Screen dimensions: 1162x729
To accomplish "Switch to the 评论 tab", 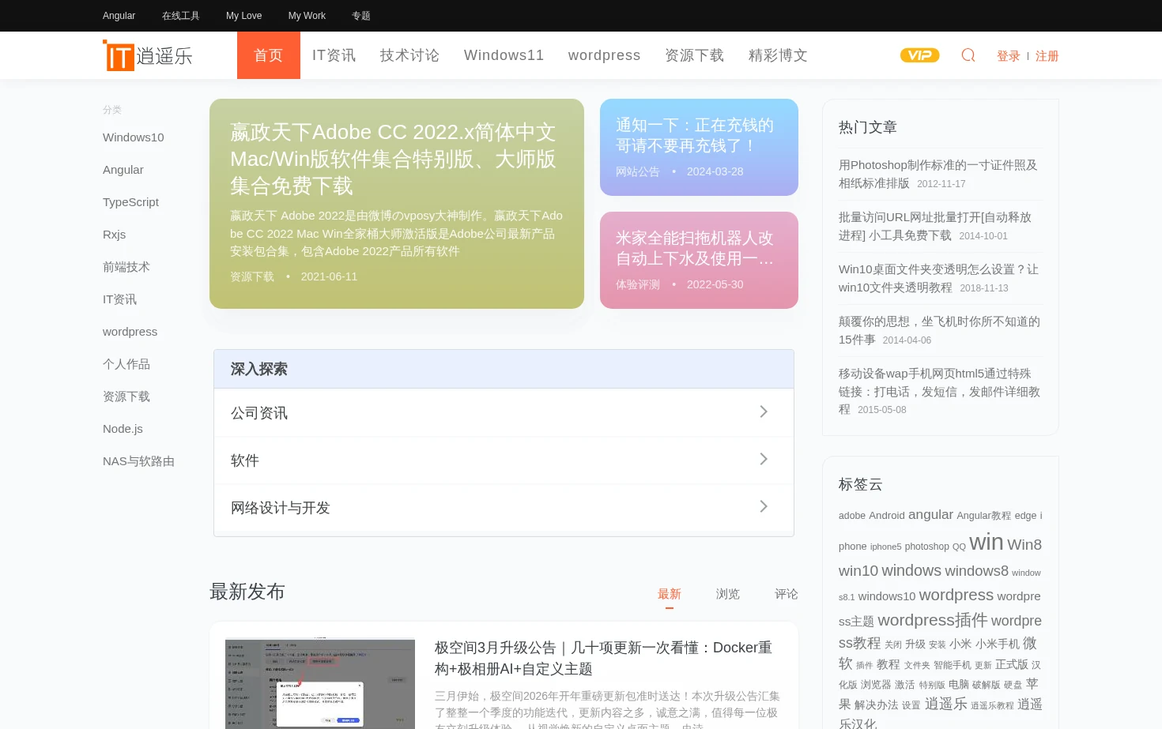I will [787, 594].
